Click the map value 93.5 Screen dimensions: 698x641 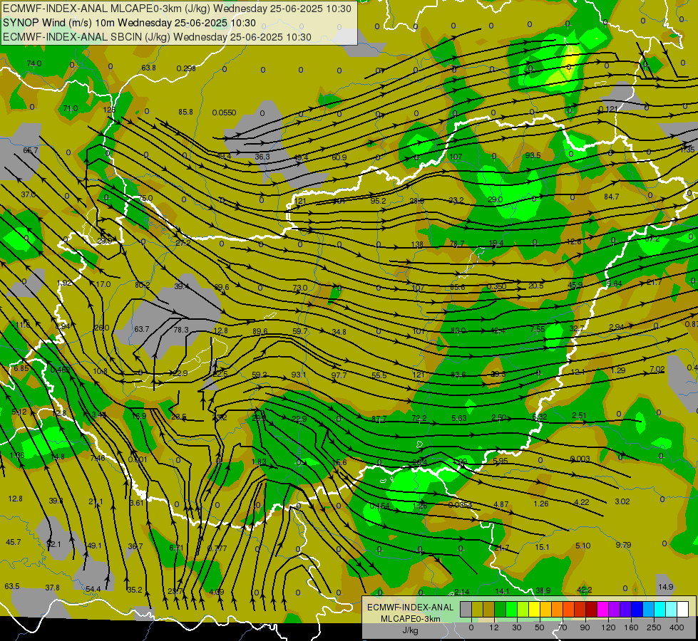[x=533, y=155]
